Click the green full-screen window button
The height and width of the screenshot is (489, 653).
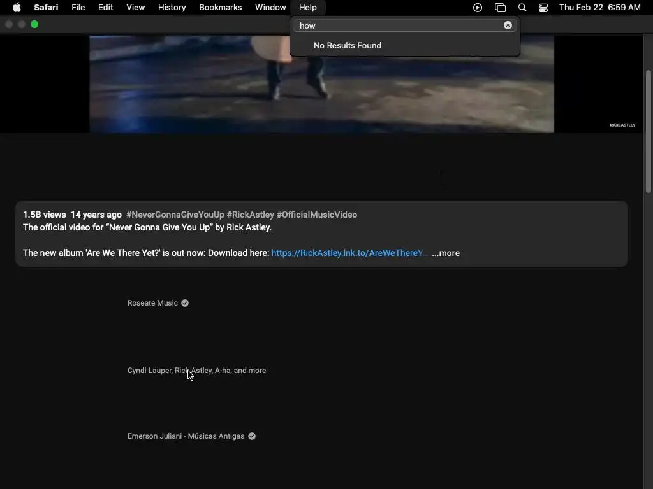pos(34,25)
